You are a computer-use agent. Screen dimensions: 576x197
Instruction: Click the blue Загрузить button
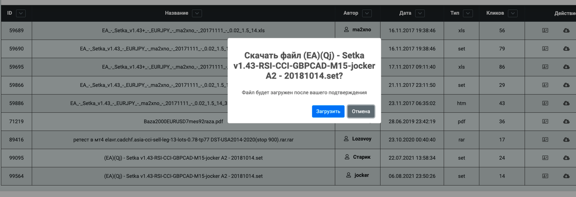pos(328,111)
